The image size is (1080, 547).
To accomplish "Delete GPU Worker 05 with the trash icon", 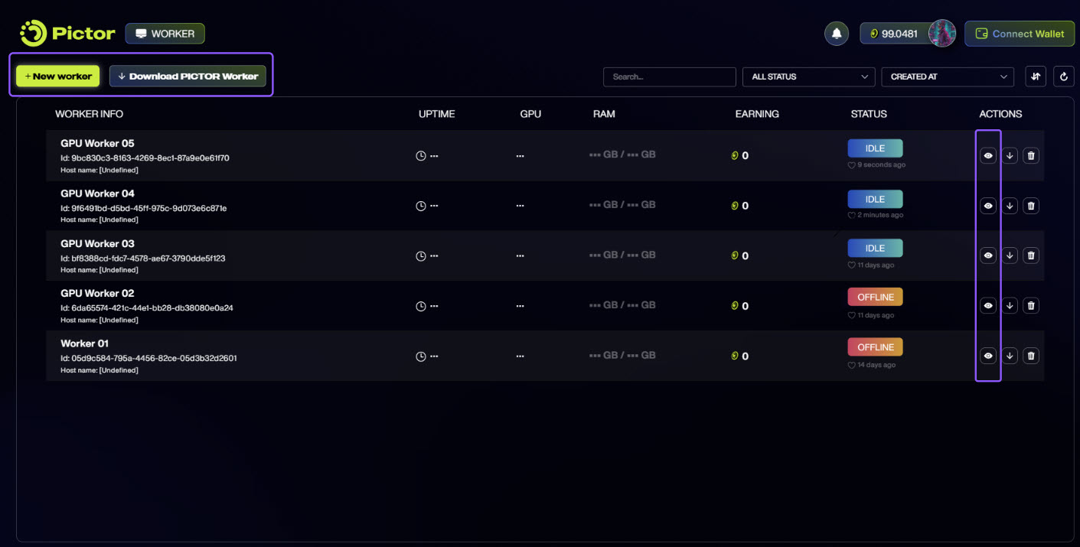I will point(1031,155).
